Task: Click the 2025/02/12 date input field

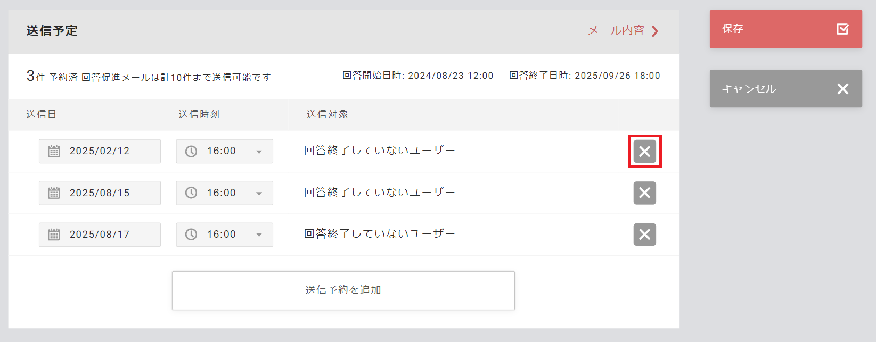Action: (x=107, y=151)
